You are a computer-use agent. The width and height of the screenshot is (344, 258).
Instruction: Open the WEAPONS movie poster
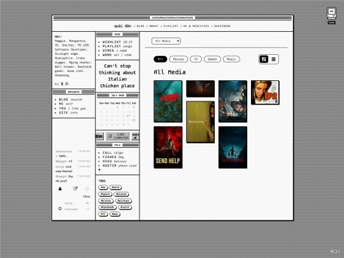pyautogui.click(x=233, y=147)
